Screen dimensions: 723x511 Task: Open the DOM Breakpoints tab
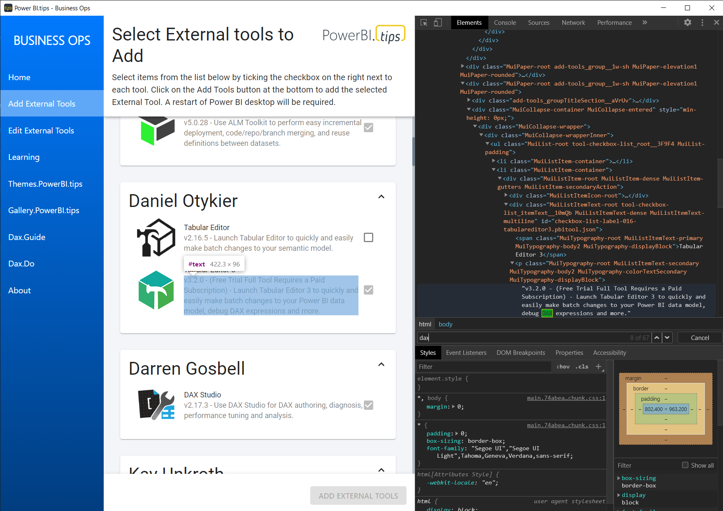[x=521, y=353]
